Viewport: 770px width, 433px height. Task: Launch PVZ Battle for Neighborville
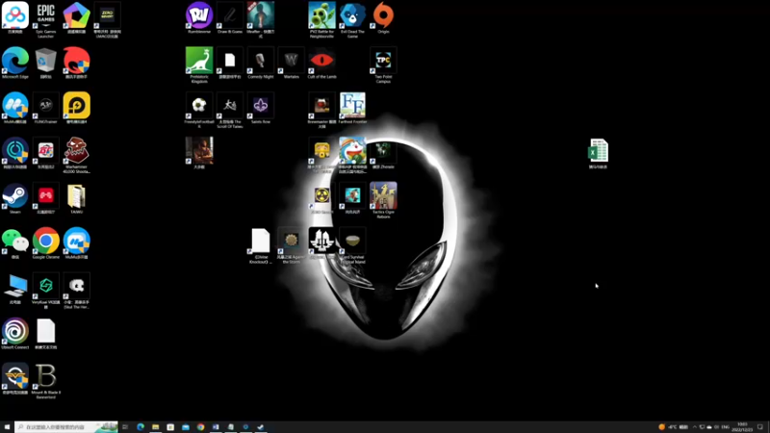point(321,19)
